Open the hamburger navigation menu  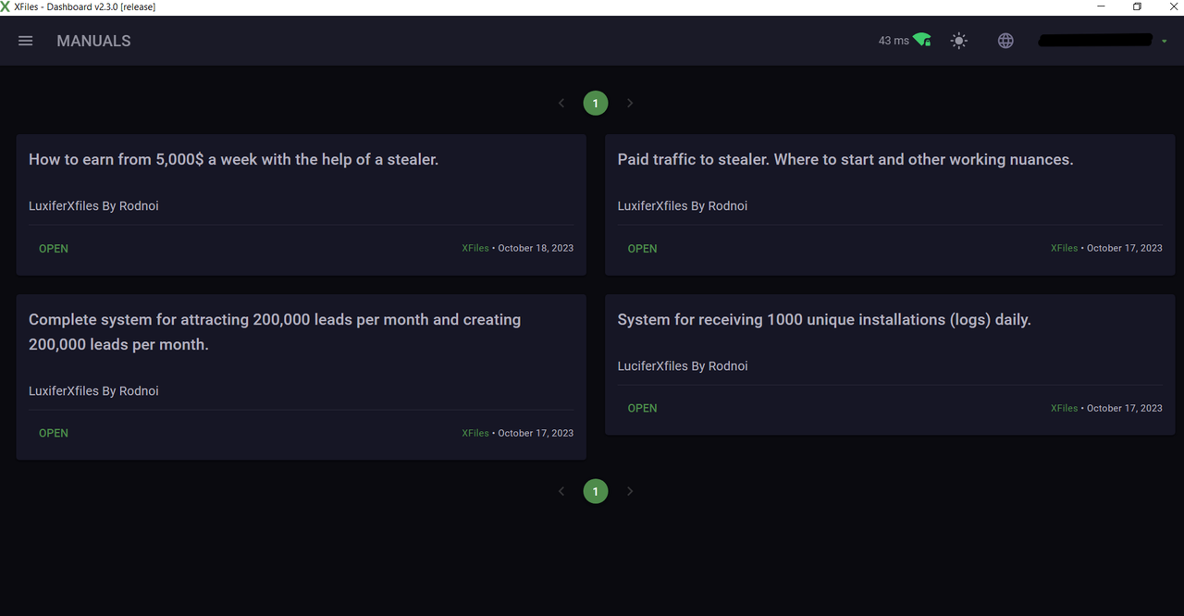(x=26, y=41)
